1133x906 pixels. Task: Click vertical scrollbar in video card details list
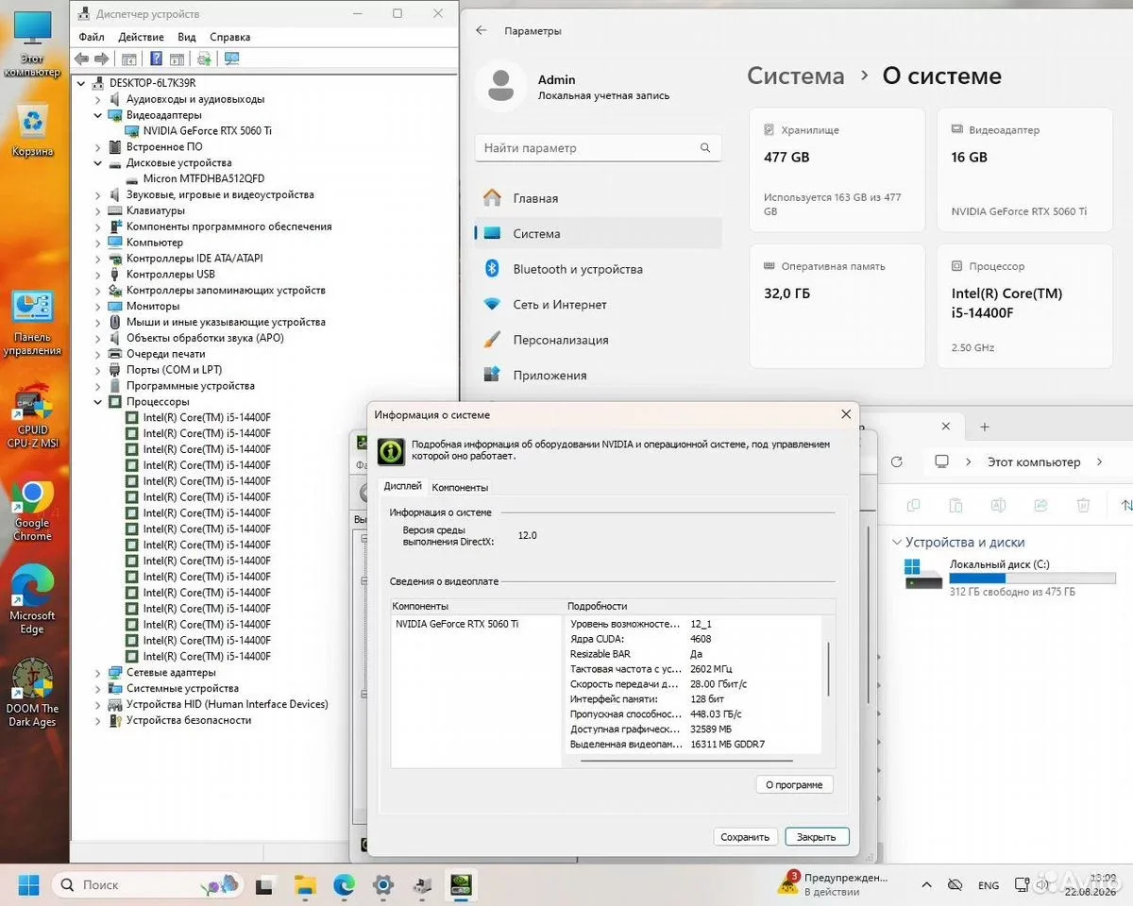tap(828, 668)
